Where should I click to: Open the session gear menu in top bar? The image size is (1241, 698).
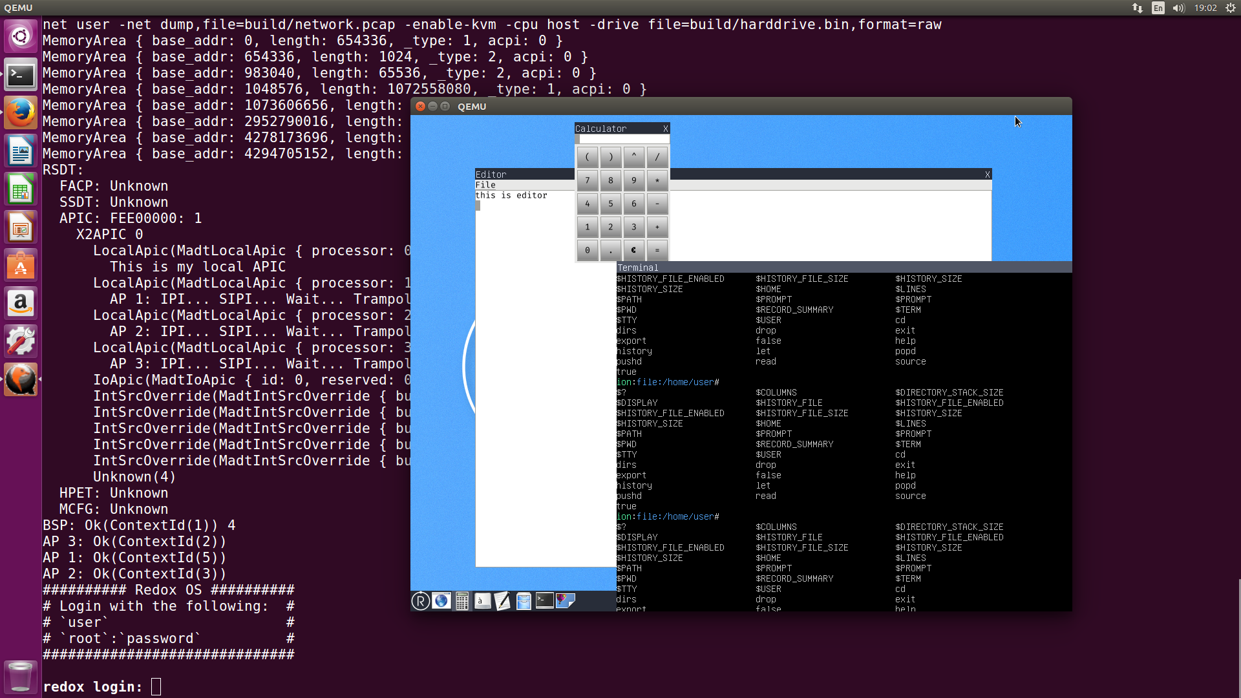[1231, 8]
